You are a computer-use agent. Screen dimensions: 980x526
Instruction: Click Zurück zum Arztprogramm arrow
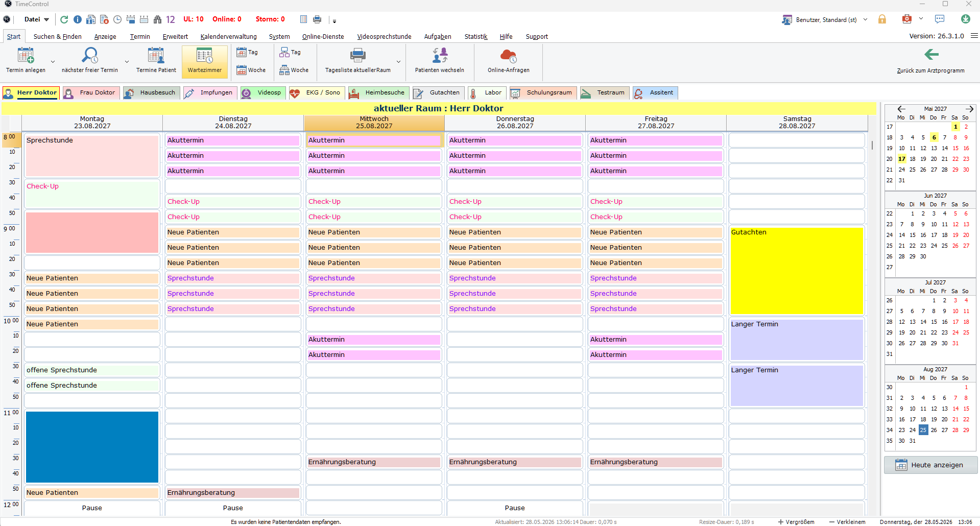pos(931,54)
